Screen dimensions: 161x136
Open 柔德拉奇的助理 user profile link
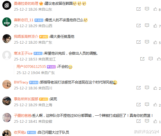tap(26, 4)
